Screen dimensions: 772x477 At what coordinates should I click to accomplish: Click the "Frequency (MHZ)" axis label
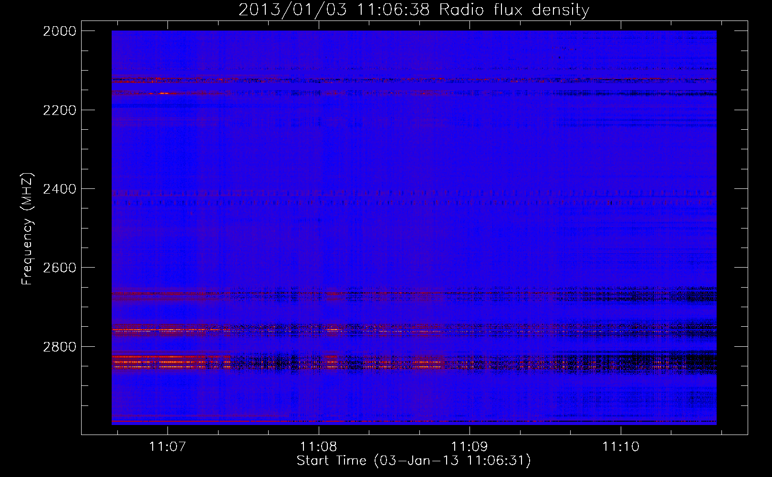28,229
